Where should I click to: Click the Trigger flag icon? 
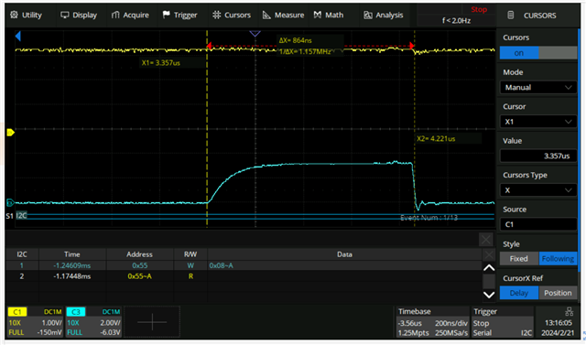(167, 15)
